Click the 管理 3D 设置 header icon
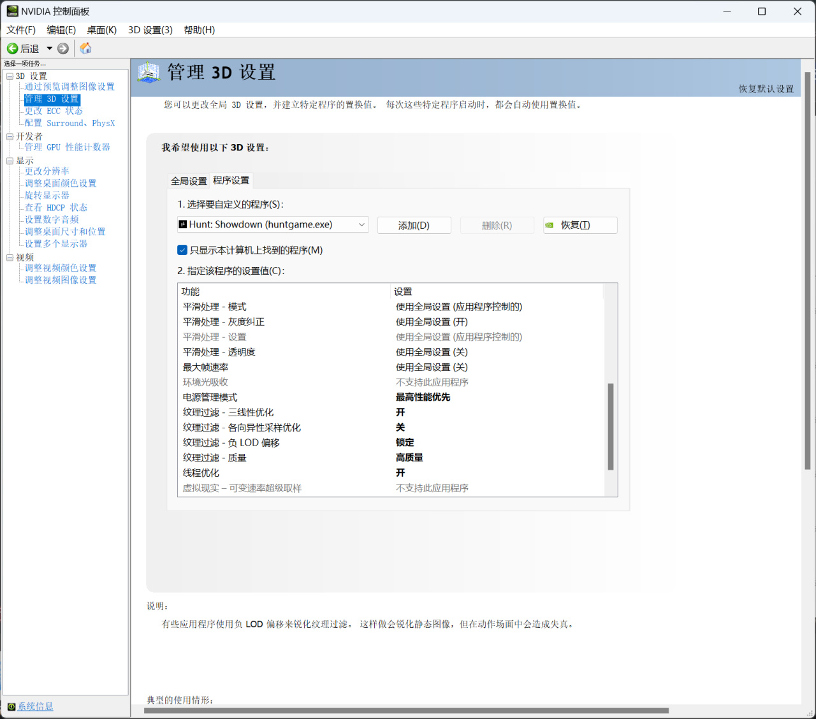 (x=149, y=73)
